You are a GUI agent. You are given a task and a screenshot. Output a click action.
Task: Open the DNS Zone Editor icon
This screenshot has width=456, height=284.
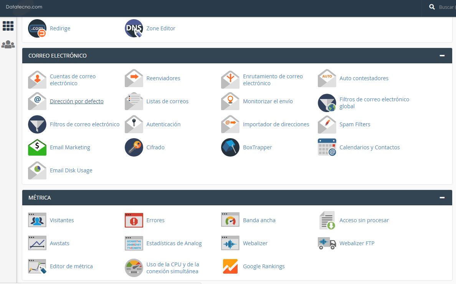tap(134, 28)
